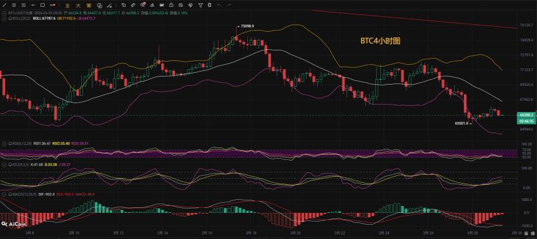Screen dimensions: 537x239
Task: Click the lock drawings icon
Action: [171, 5]
